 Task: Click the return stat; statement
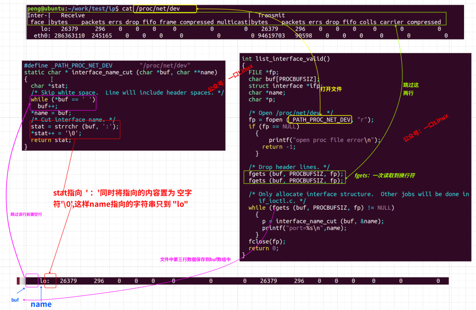51,140
